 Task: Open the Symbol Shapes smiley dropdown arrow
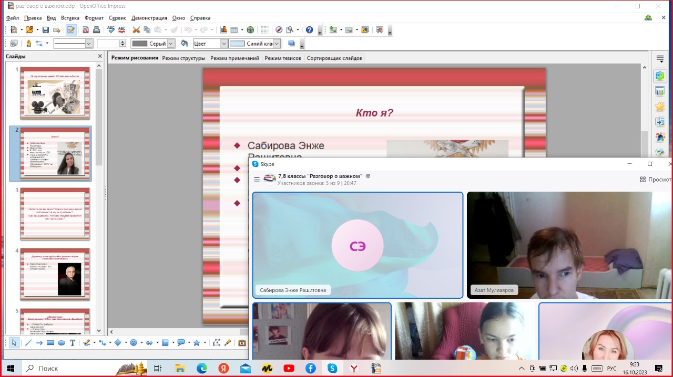[x=141, y=343]
